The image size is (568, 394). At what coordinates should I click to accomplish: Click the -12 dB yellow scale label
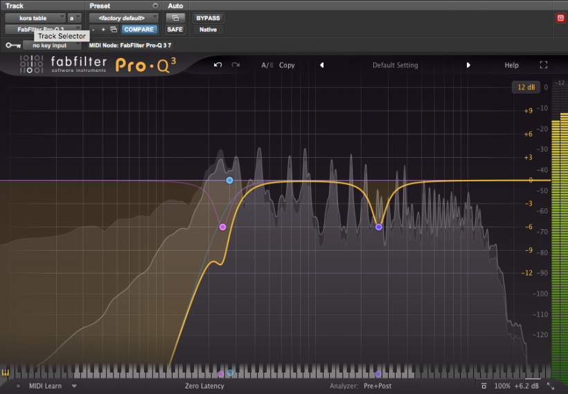pos(526,273)
